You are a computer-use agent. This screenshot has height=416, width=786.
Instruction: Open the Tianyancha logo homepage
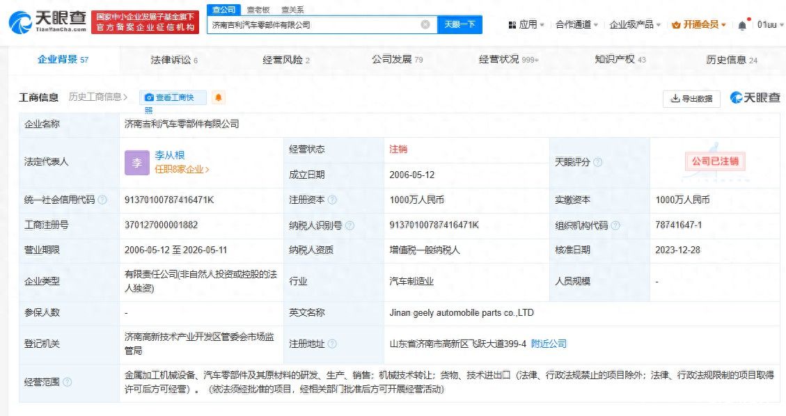[x=47, y=22]
